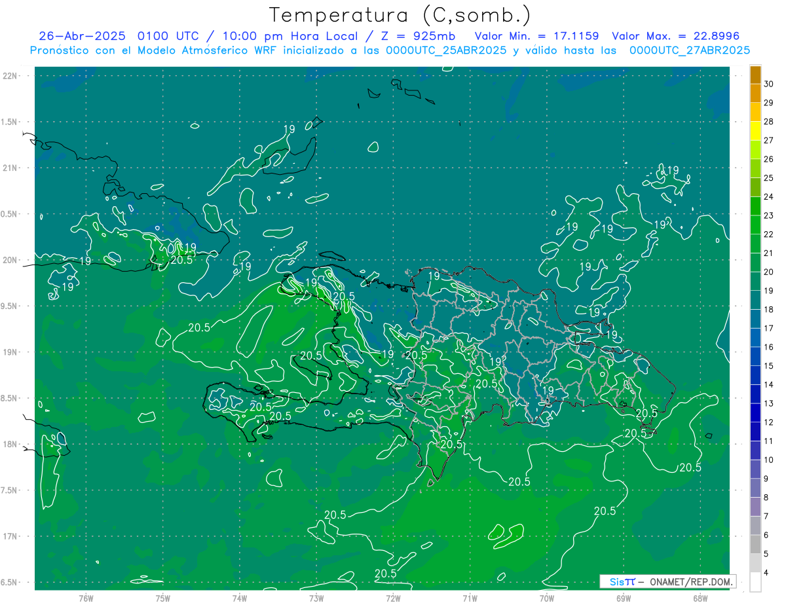
Task: Pick the dark orange swatch above 30
Action: 755,74
